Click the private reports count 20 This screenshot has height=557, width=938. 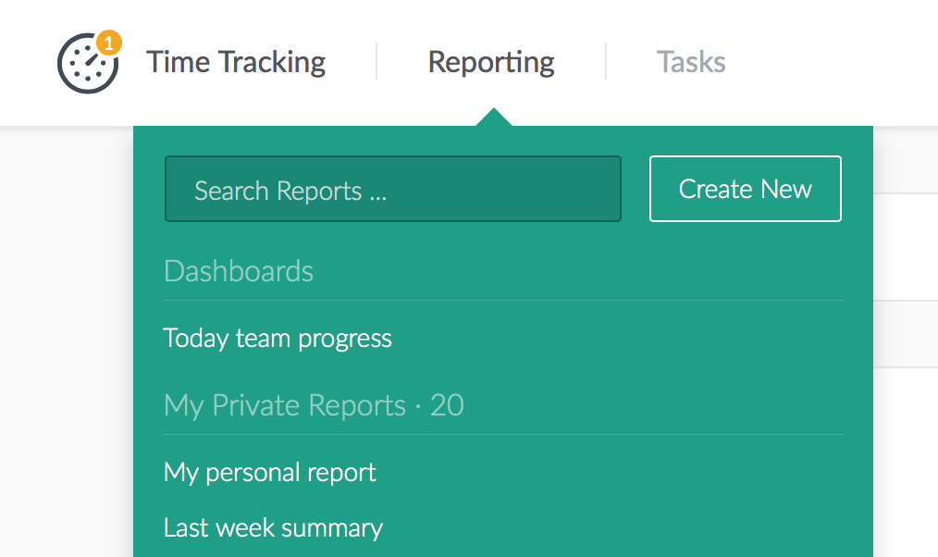447,405
